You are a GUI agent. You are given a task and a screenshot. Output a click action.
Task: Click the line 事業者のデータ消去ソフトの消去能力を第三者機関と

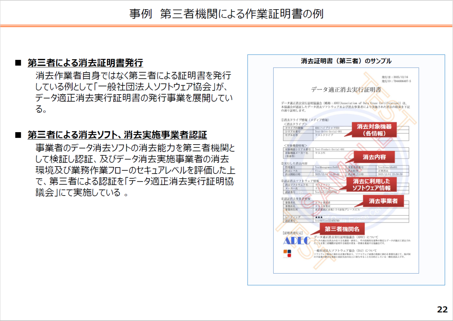click(x=135, y=147)
